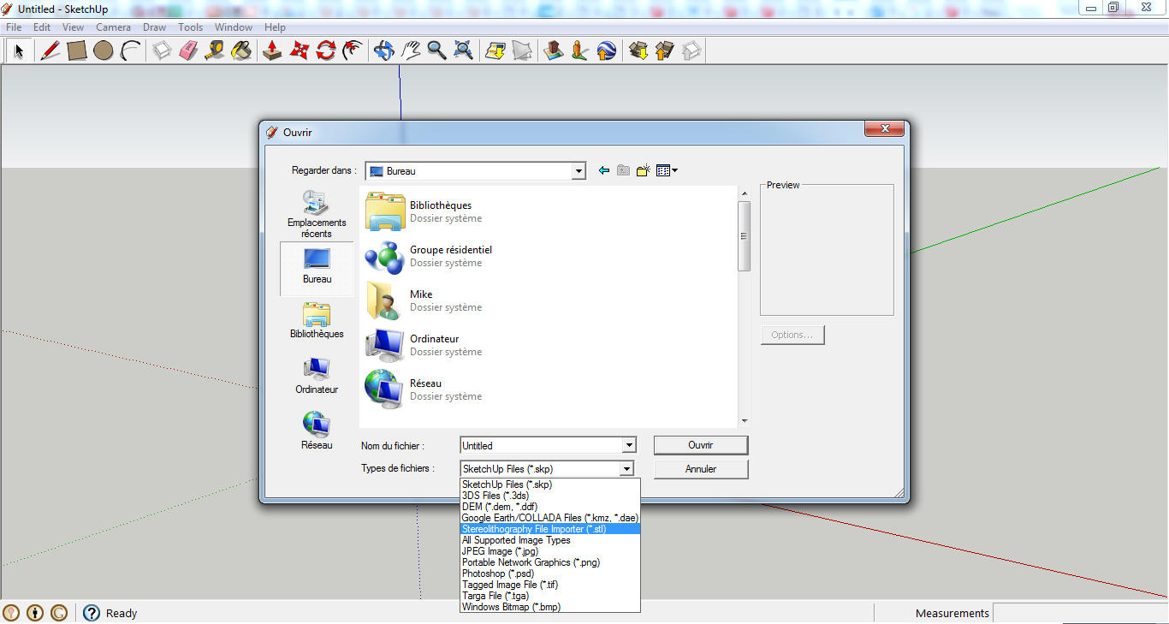Choose the Zoom magnifier tool

point(436,51)
